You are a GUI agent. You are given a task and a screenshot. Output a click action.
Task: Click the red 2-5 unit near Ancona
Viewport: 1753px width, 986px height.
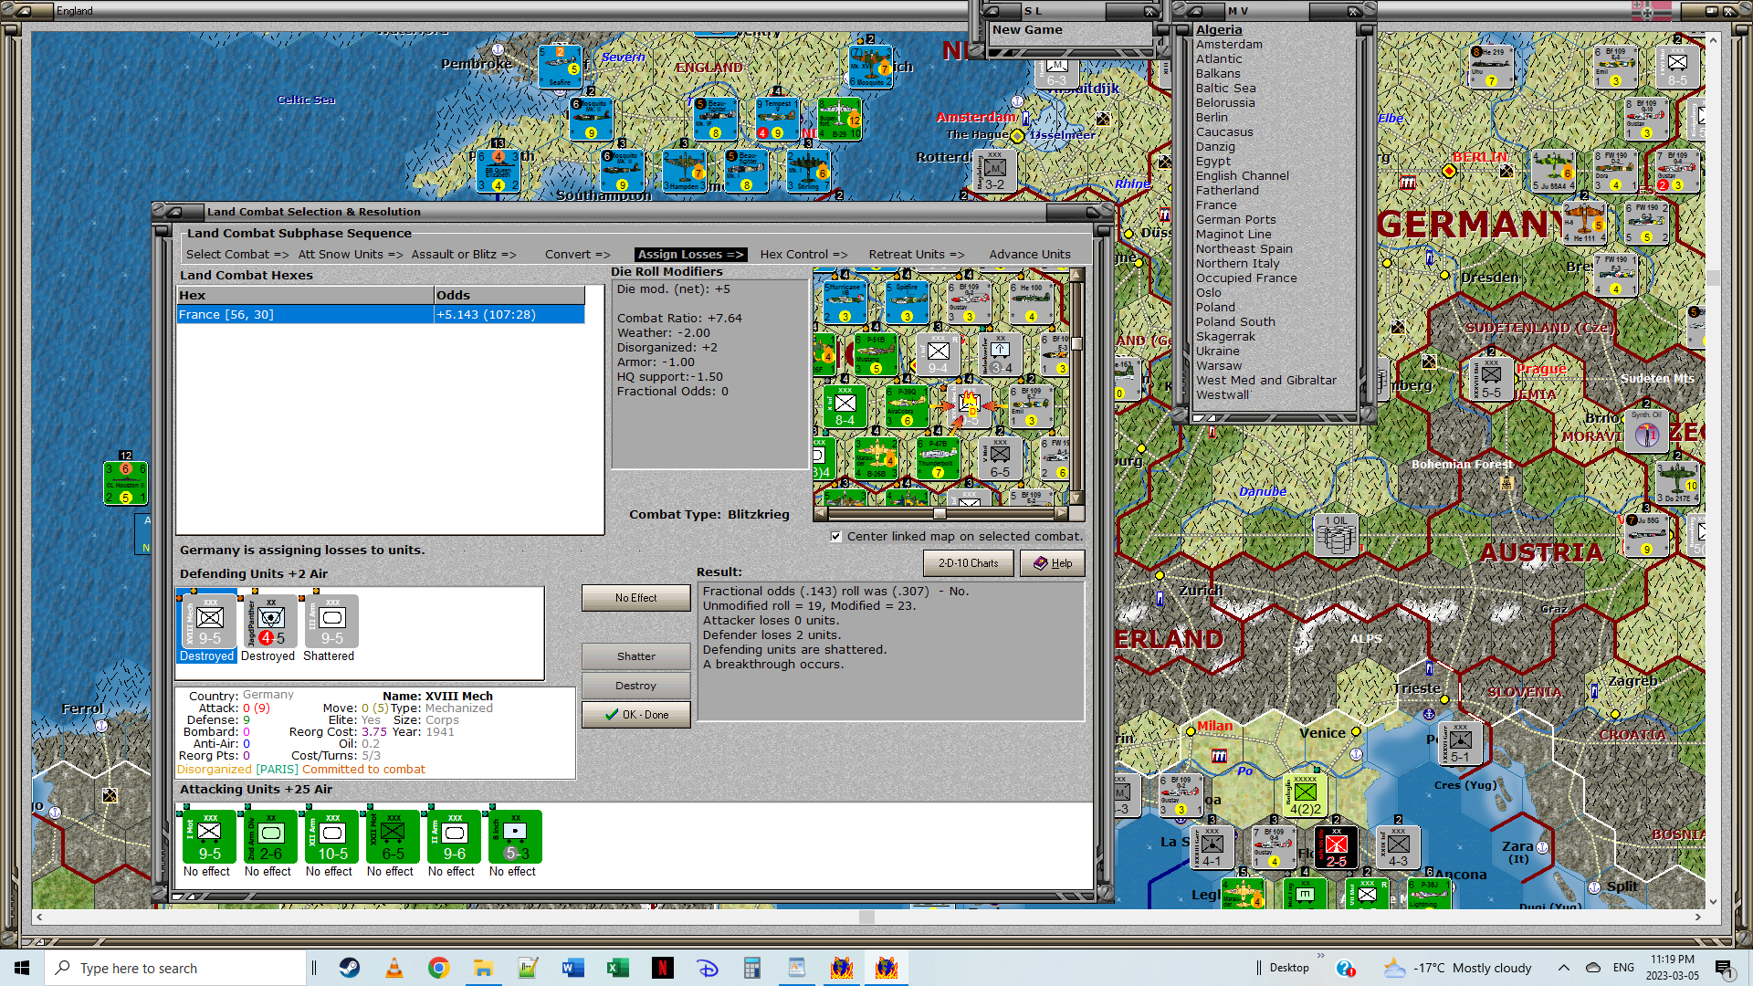1336,847
